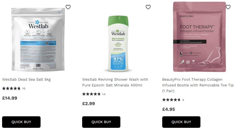Select the £4.95 price of Foot Therapy bootie

pos(168,109)
